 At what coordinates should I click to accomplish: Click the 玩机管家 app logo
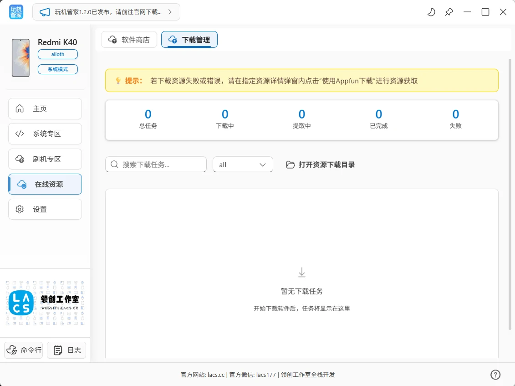16,12
